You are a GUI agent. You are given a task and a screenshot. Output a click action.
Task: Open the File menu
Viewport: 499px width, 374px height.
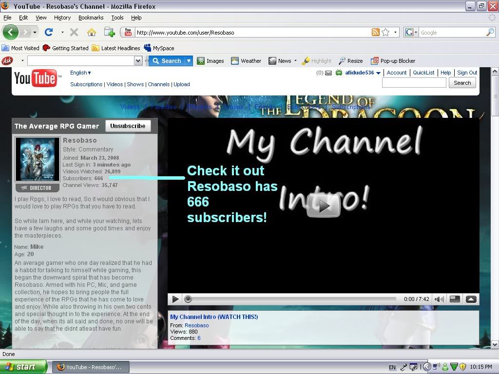coord(7,18)
